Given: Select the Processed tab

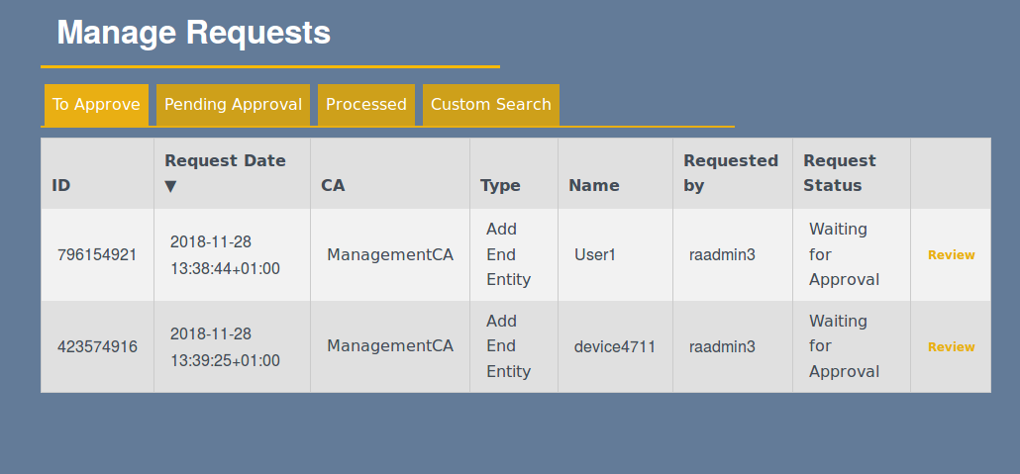Looking at the screenshot, I should pos(365,105).
